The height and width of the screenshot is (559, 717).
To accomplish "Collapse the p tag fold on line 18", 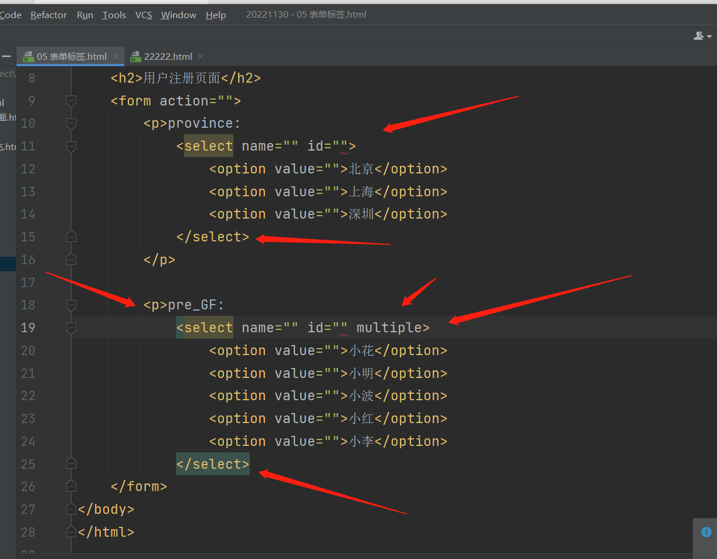I will click(x=71, y=305).
